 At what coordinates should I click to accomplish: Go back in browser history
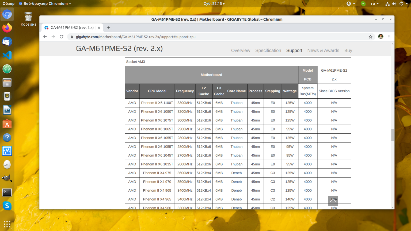pyautogui.click(x=45, y=37)
